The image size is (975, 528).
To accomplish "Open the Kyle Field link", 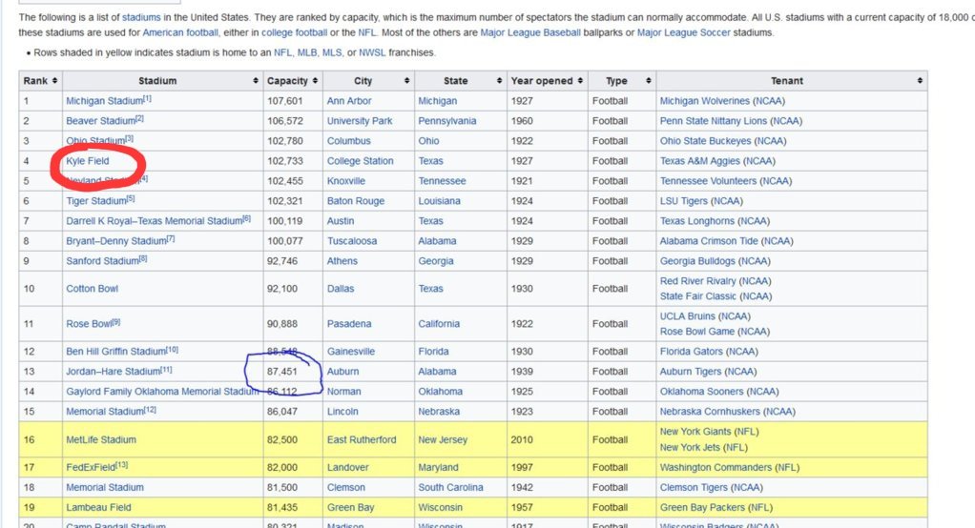I will 88,161.
